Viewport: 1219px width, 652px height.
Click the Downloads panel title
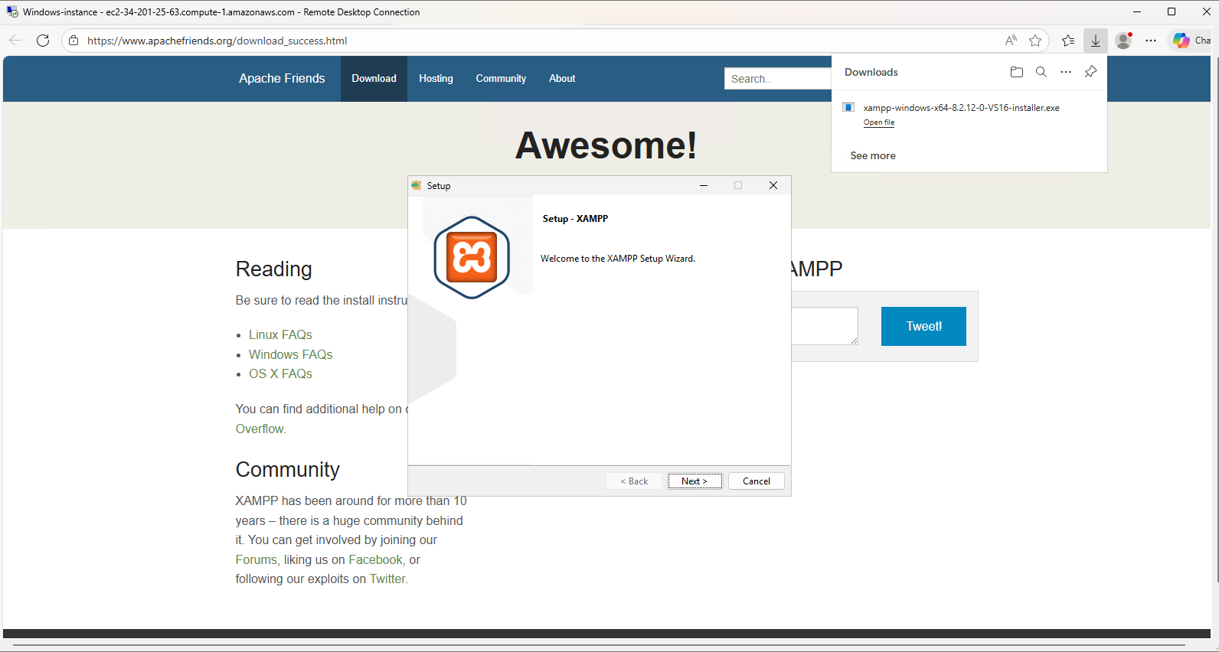[871, 72]
